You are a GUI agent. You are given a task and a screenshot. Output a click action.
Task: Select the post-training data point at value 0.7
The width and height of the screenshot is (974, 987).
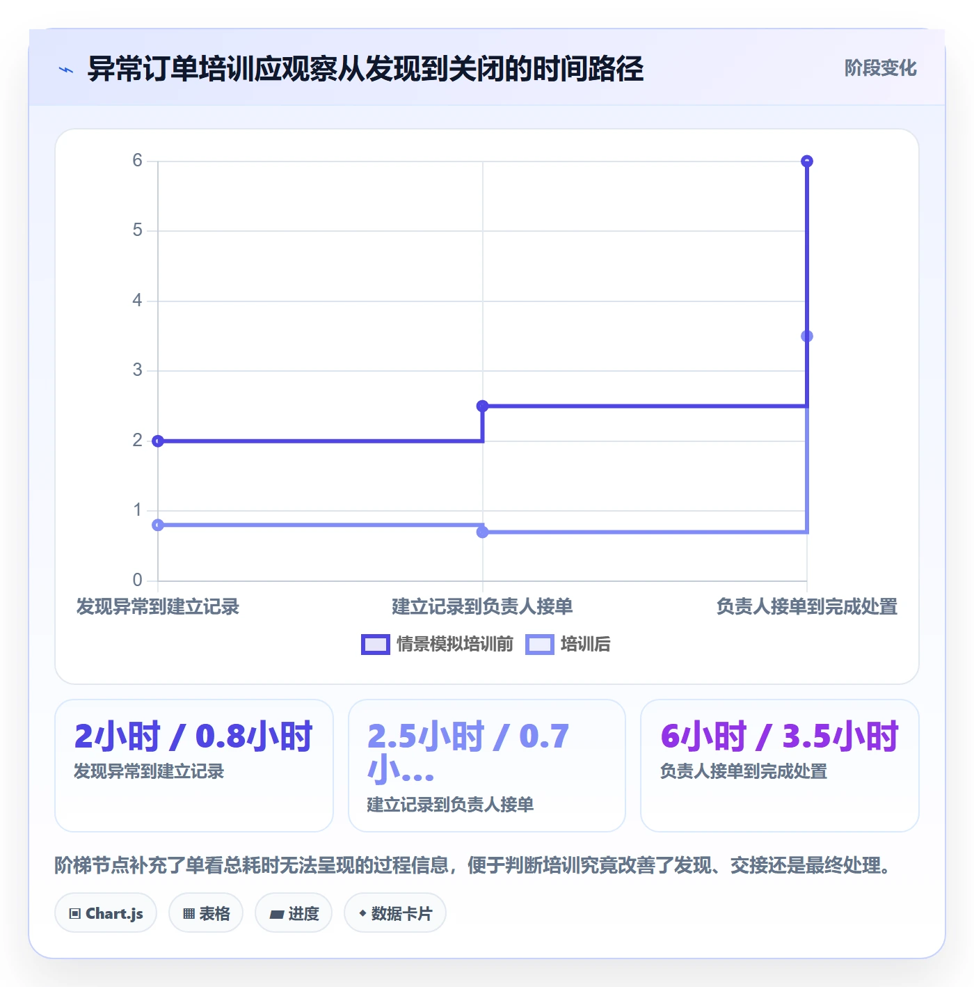(482, 532)
